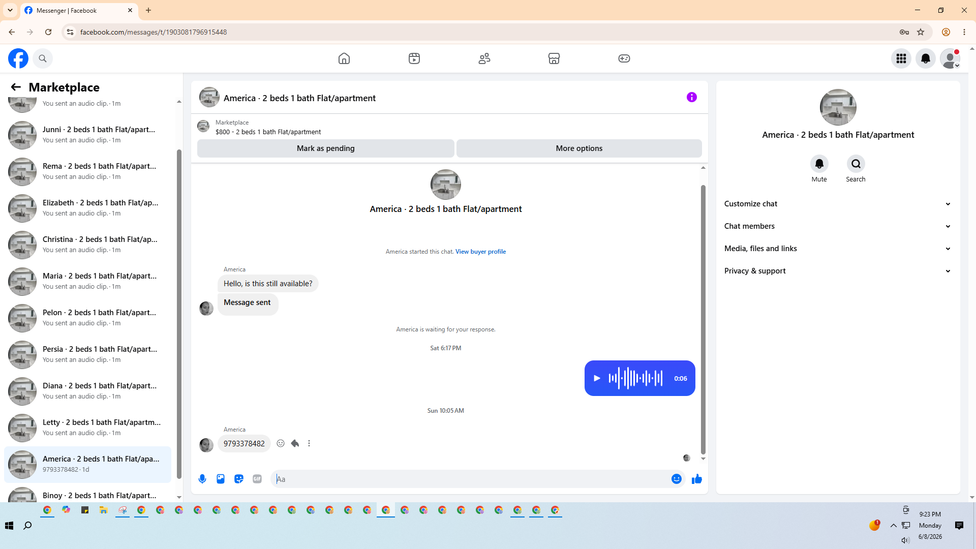Choose a sticker icon
This screenshot has width=976, height=549.
pyautogui.click(x=239, y=479)
